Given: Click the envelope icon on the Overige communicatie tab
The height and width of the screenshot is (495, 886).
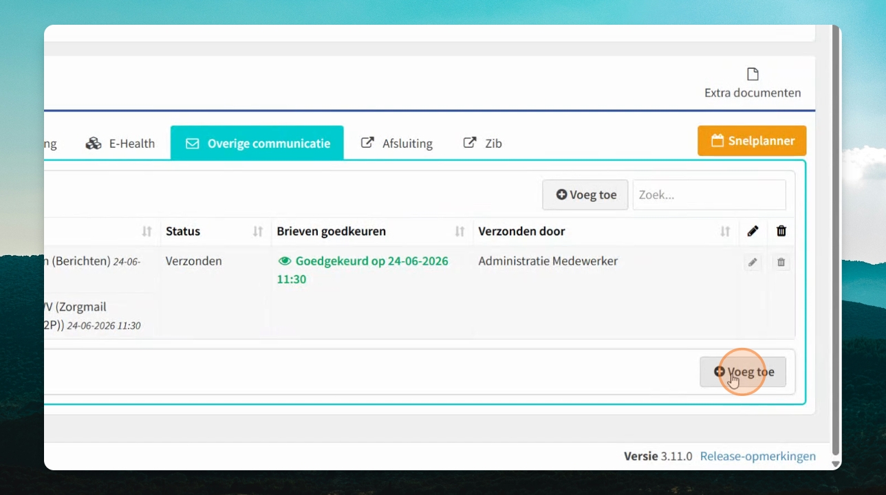Looking at the screenshot, I should click(193, 144).
